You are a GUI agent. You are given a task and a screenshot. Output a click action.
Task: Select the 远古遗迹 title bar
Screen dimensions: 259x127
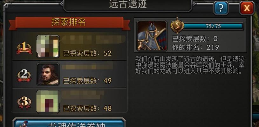coord(128,5)
